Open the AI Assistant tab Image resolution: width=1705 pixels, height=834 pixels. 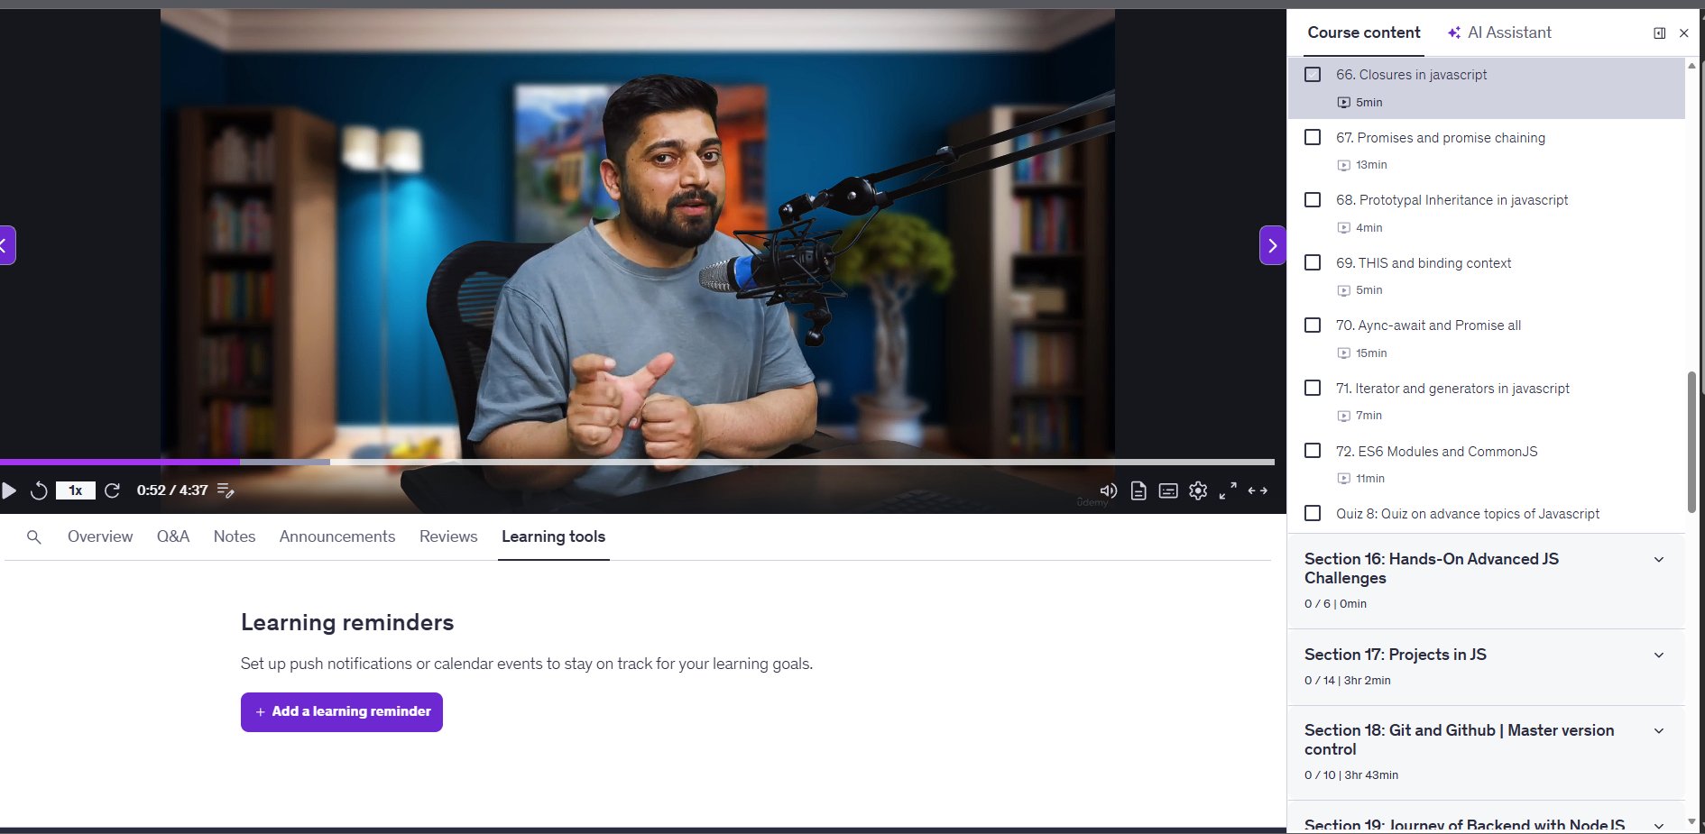coord(1499,32)
